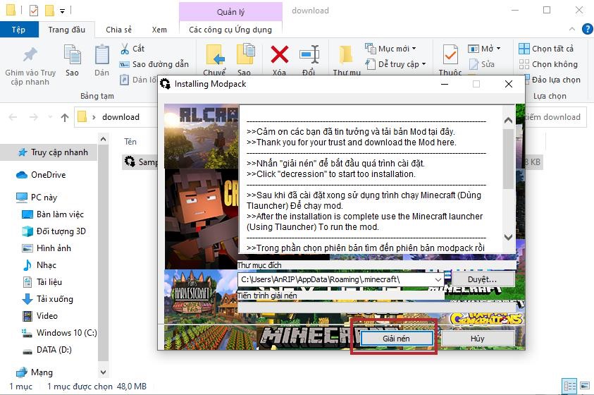Click the Back arrow navigation button
Screen dimensions: 594x395
pos(13,117)
